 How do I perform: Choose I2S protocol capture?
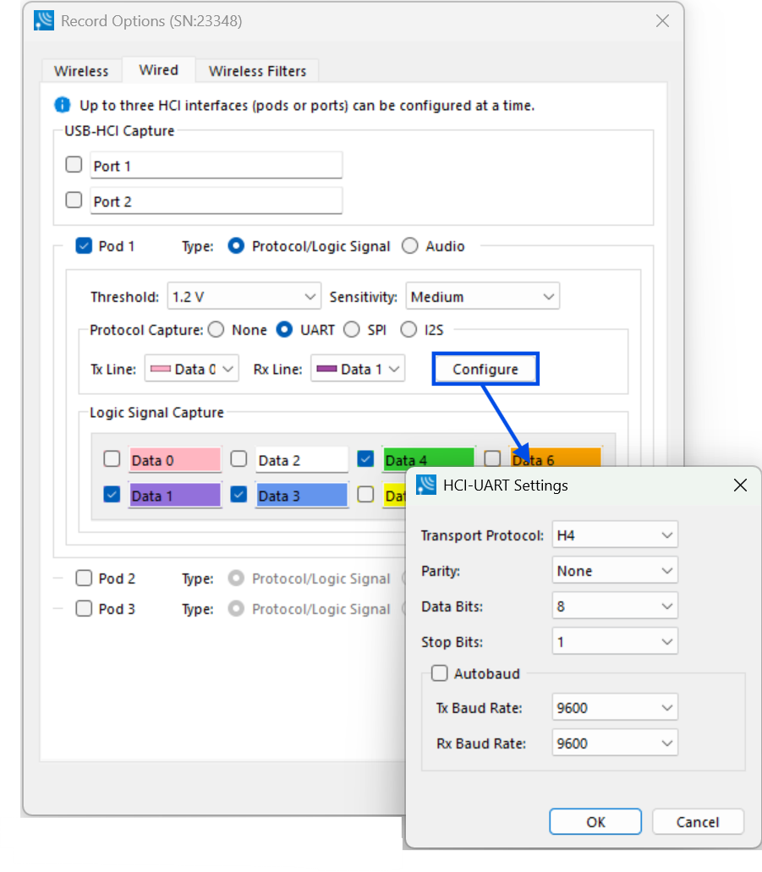click(x=408, y=330)
